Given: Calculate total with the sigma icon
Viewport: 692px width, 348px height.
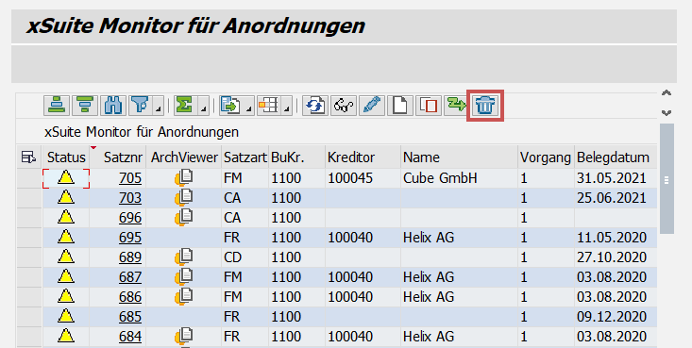Looking at the screenshot, I should tap(185, 106).
